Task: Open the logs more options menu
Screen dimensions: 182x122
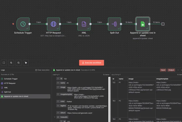Action: point(178,70)
